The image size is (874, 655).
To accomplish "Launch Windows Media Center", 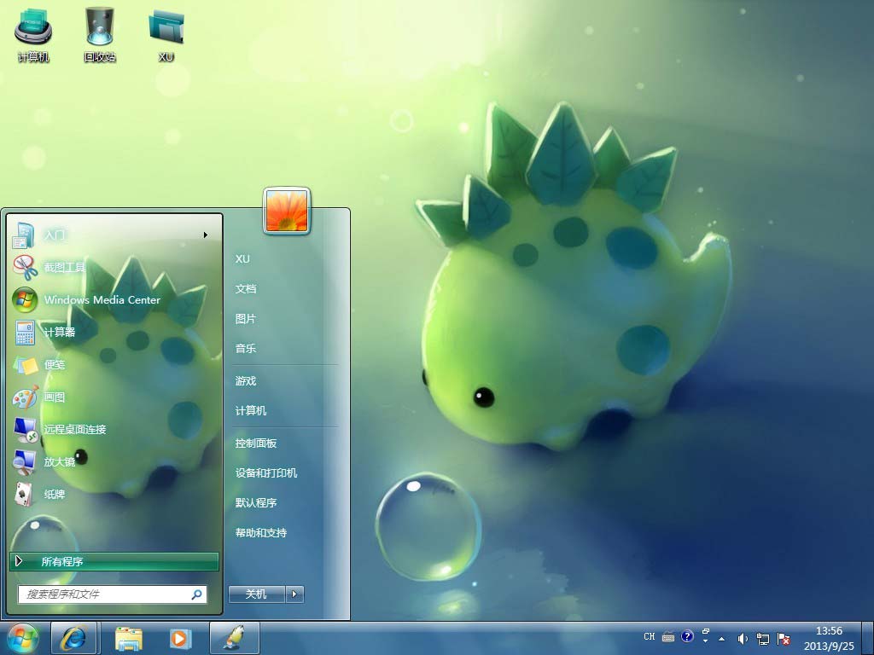I will 102,299.
